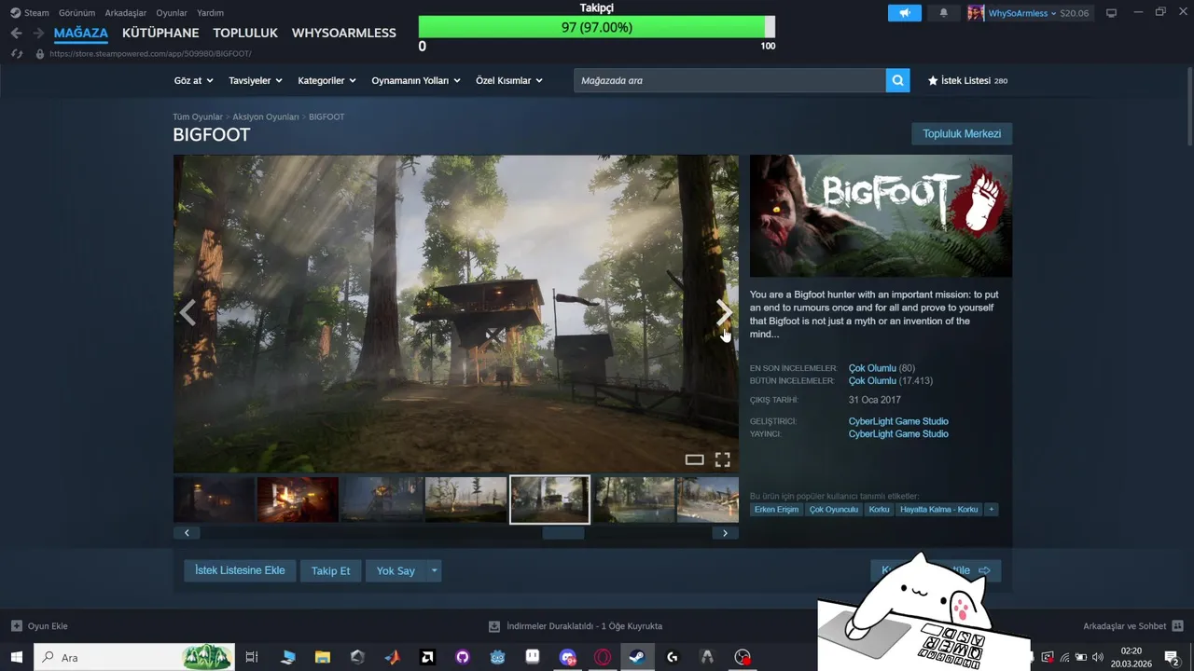Reload the store page

[x=17, y=54]
